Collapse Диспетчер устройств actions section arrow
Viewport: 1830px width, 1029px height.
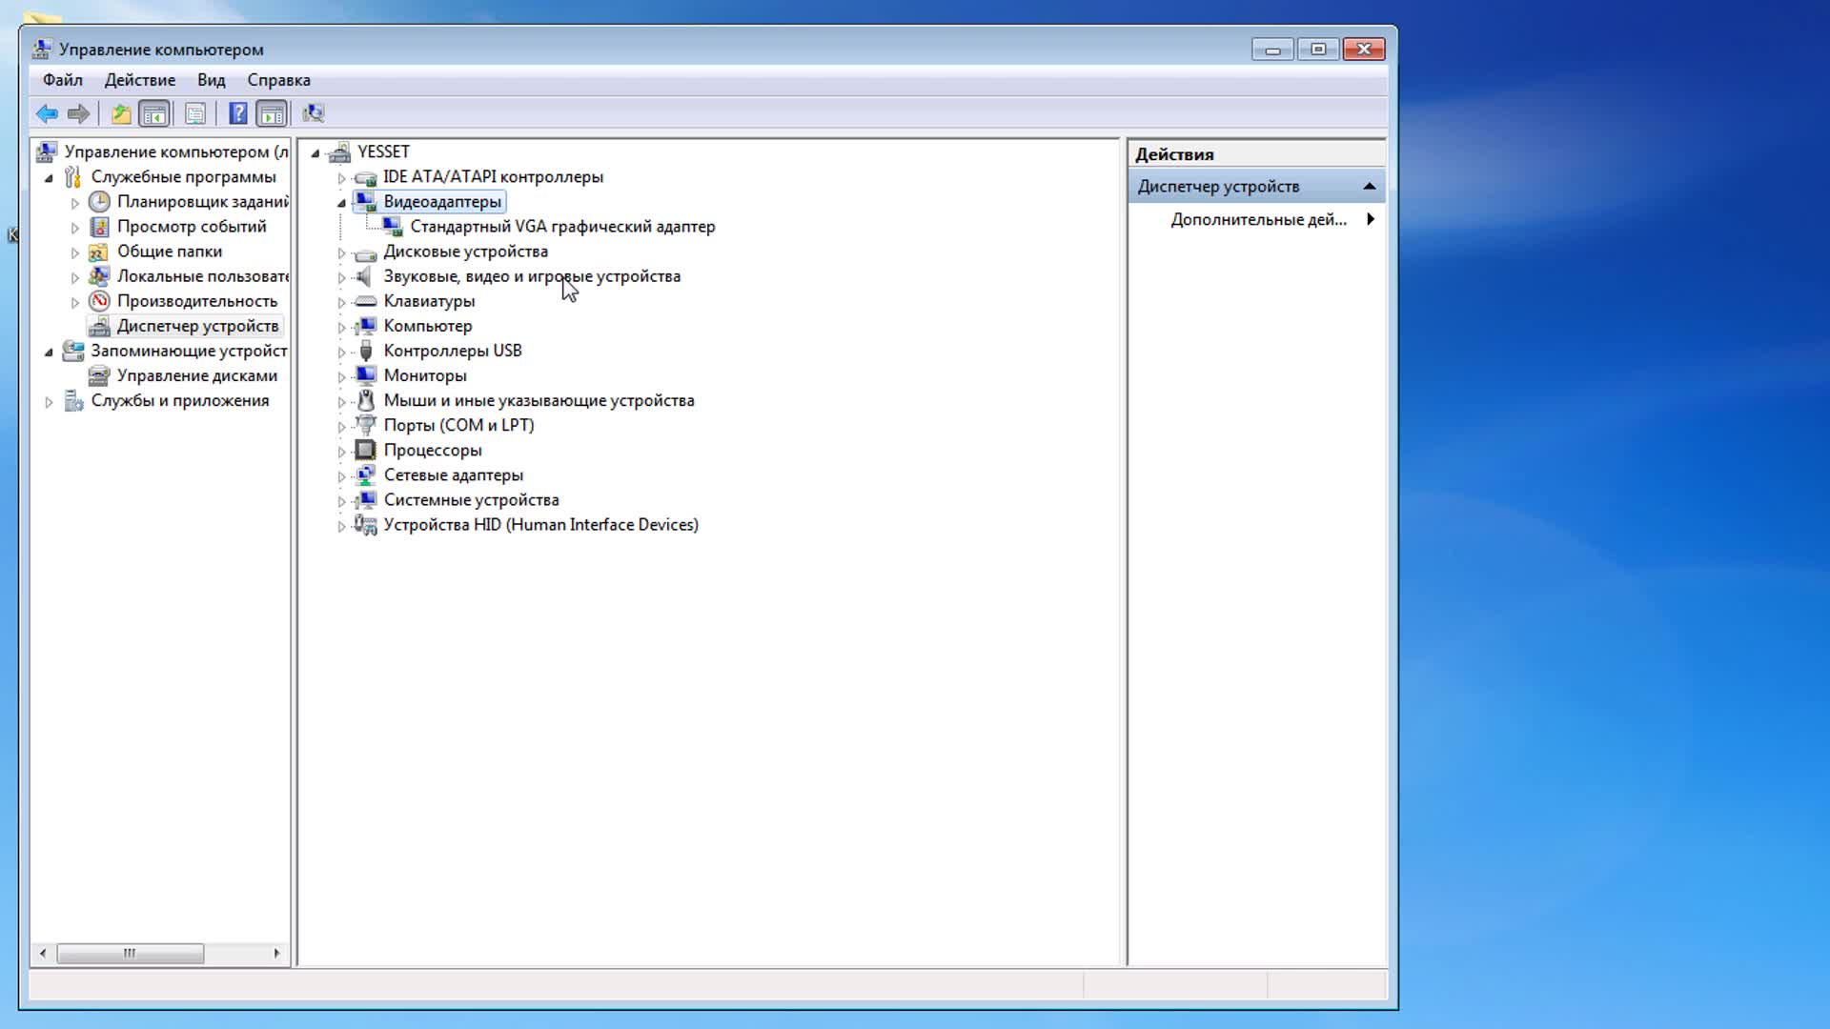1370,187
